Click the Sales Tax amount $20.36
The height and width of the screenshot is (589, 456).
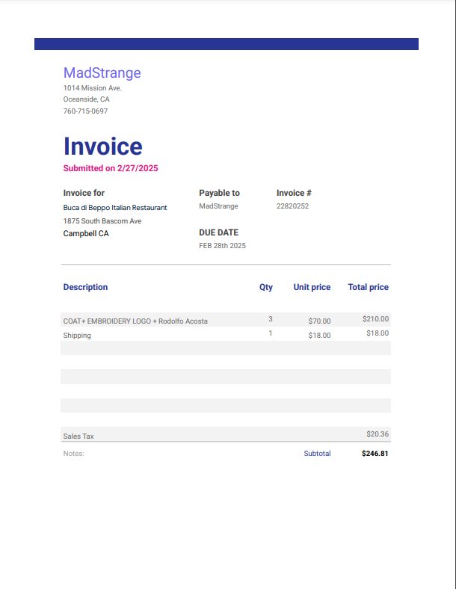[x=378, y=434]
